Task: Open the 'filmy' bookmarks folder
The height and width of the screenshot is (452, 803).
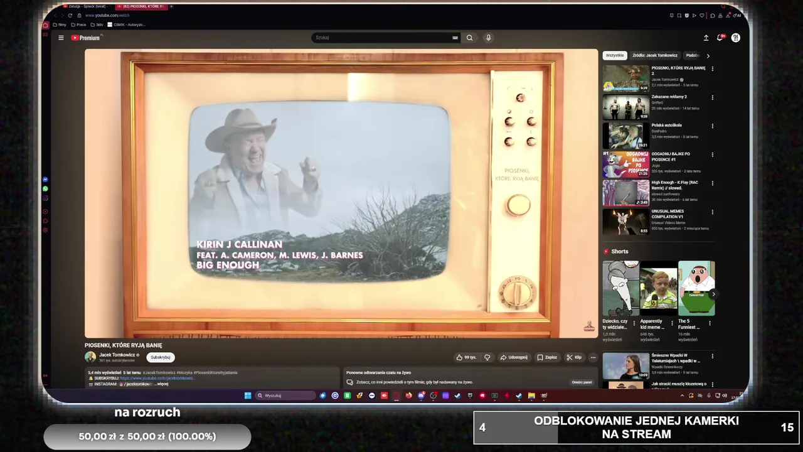Action: (60, 25)
